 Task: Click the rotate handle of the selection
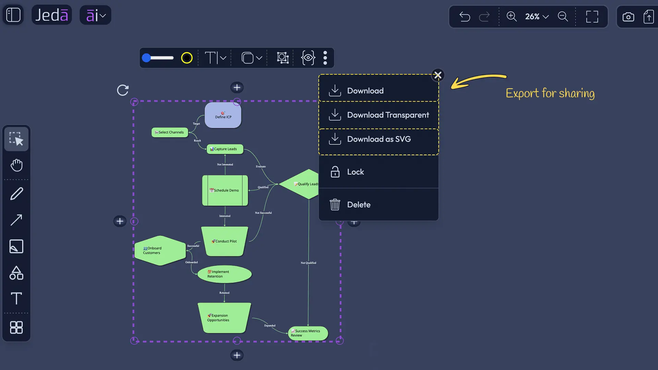click(123, 90)
